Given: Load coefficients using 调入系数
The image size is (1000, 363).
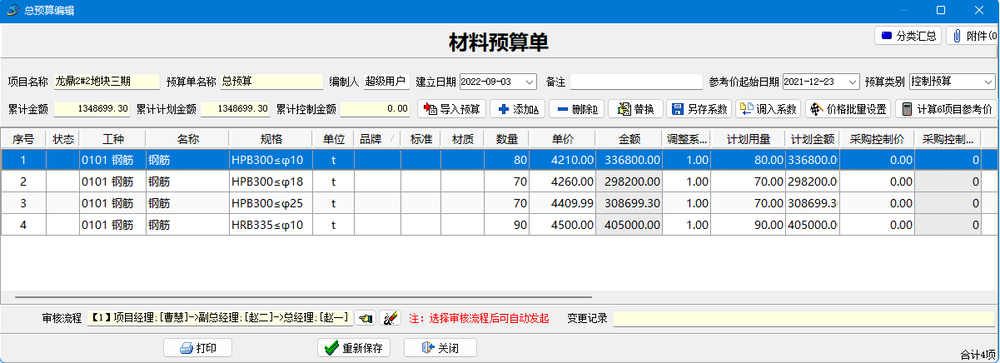Looking at the screenshot, I should point(768,109).
